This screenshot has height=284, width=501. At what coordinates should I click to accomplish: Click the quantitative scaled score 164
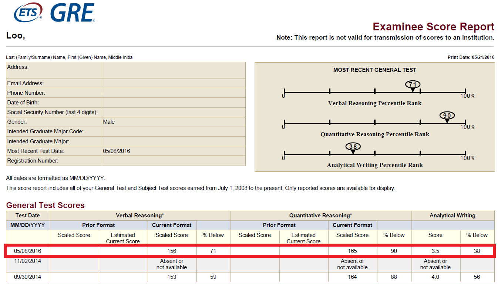pos(353,277)
